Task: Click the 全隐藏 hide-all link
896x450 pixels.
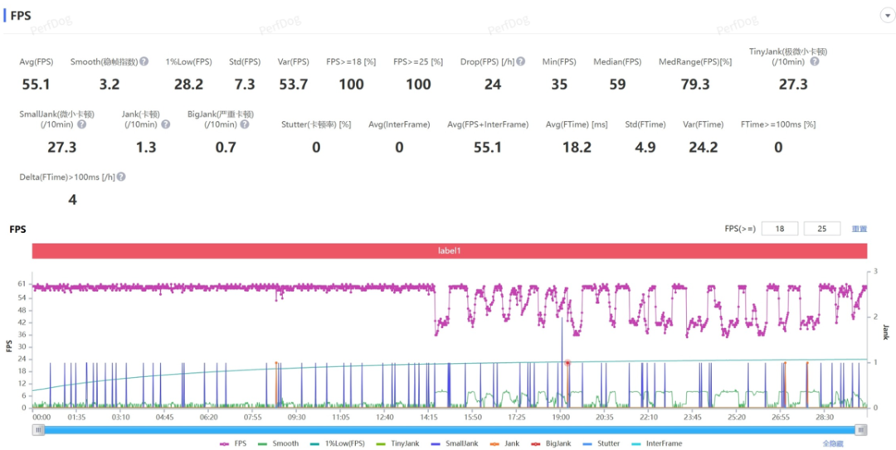Action: tap(833, 443)
